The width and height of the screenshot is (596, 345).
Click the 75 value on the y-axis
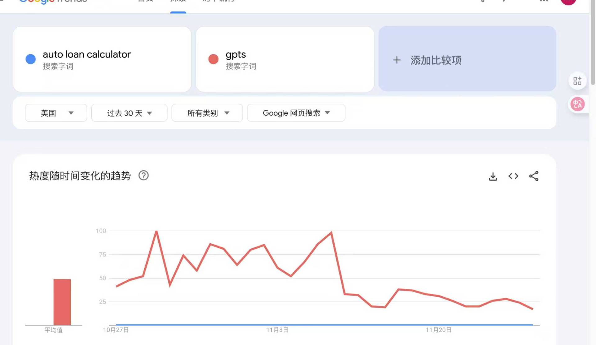point(102,255)
